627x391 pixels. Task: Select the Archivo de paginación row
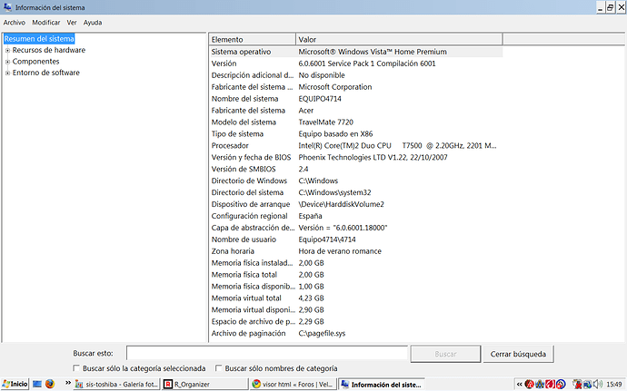[356, 333]
